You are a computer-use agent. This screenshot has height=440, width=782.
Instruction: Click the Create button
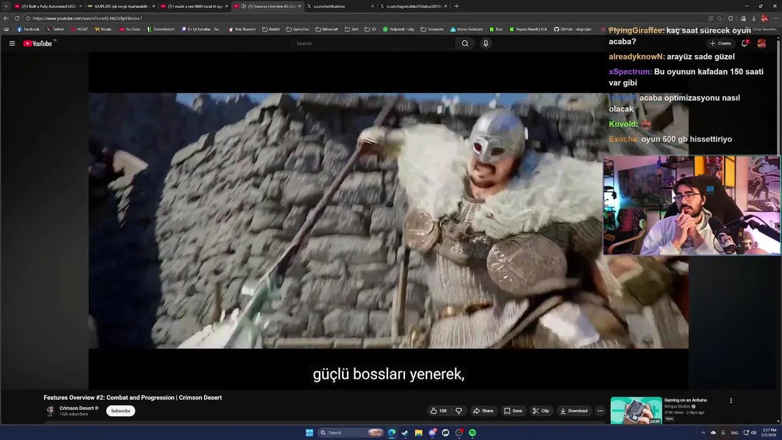tap(720, 43)
